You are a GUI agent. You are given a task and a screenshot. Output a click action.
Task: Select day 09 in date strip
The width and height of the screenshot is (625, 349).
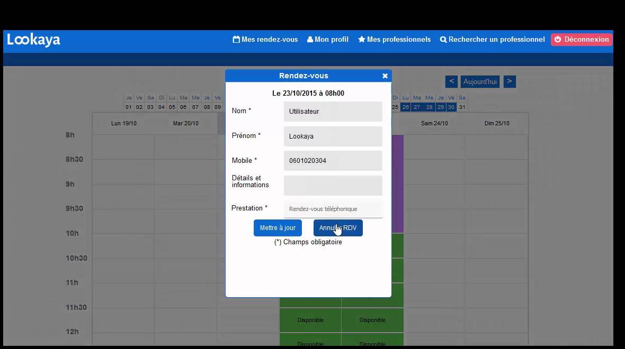tap(218, 107)
